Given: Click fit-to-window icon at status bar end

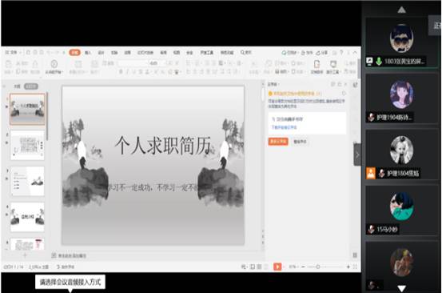Looking at the screenshot, I should point(355,267).
